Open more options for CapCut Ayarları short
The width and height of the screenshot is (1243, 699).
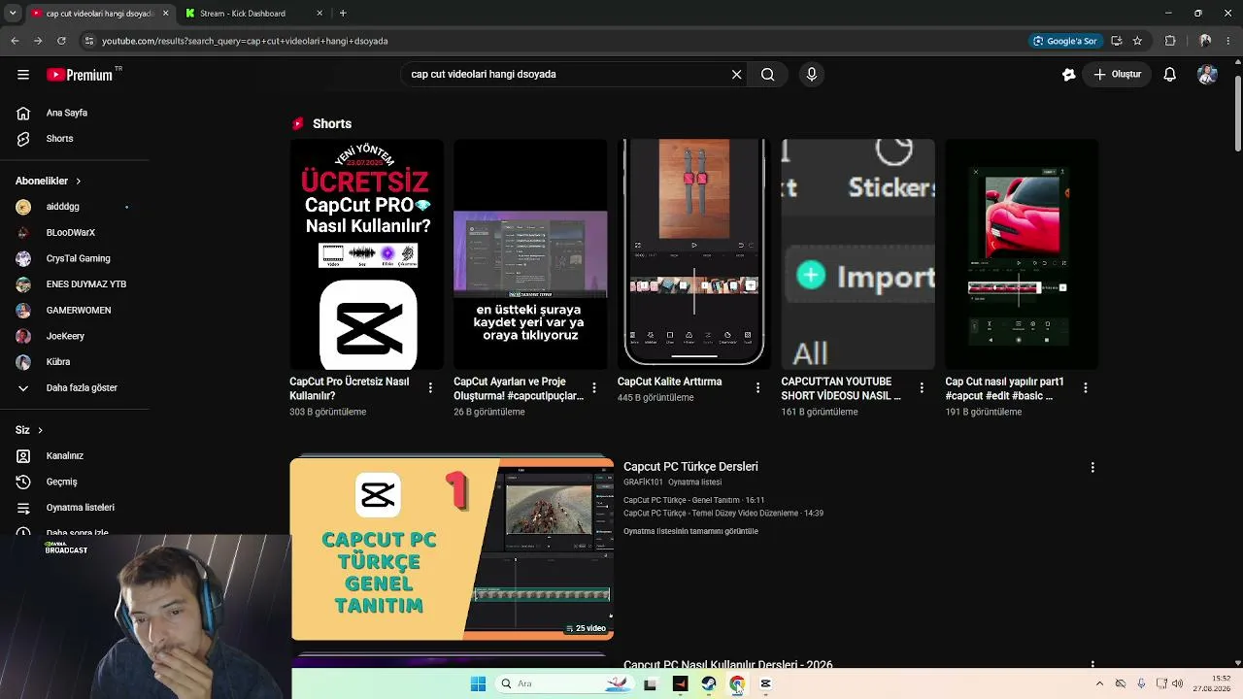594,387
